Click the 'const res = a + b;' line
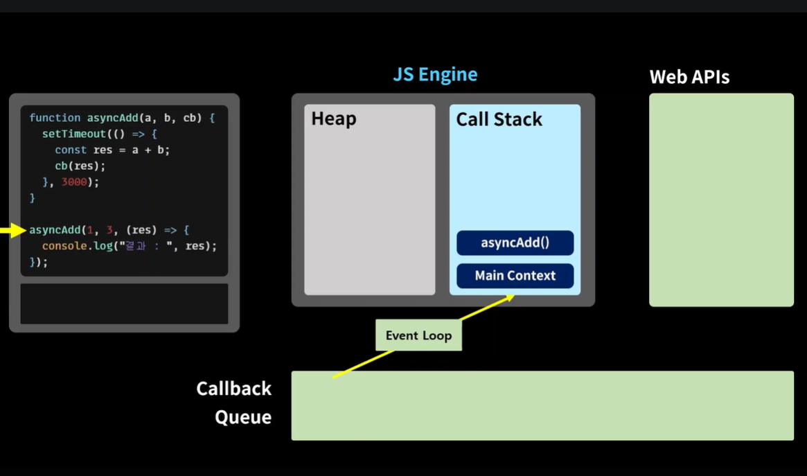The width and height of the screenshot is (807, 476). coord(112,150)
